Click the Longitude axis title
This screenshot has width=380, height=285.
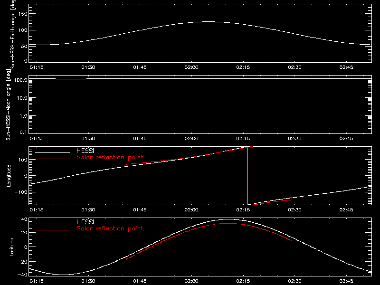tap(9, 176)
